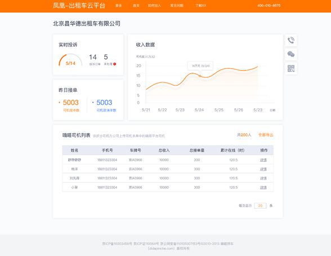The image size is (331, 256).
Task: Show the QR code icon on right sidebar
Action: pos(291,68)
